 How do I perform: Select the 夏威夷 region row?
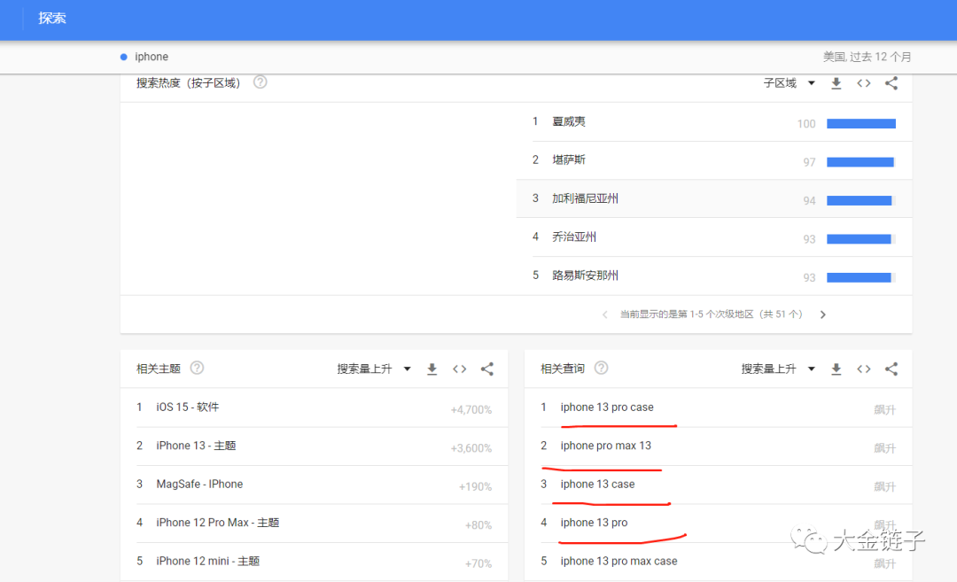(714, 122)
